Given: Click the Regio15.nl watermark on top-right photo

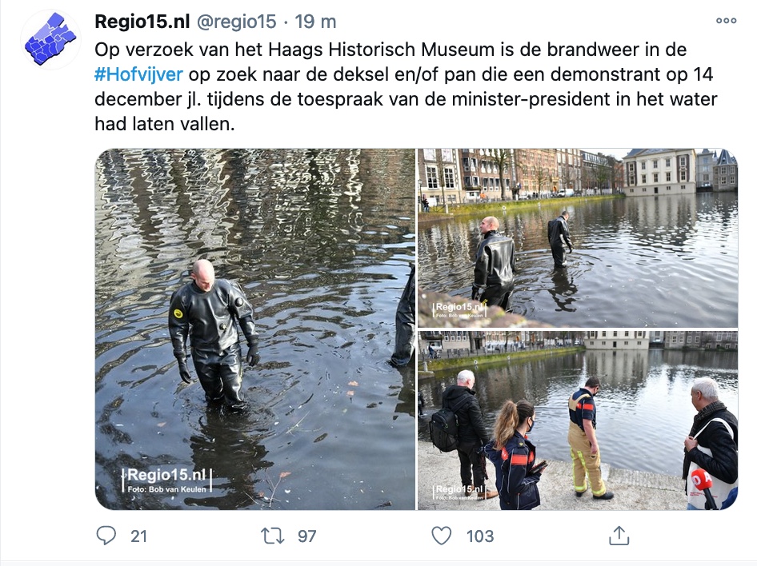Looking at the screenshot, I should [x=461, y=307].
